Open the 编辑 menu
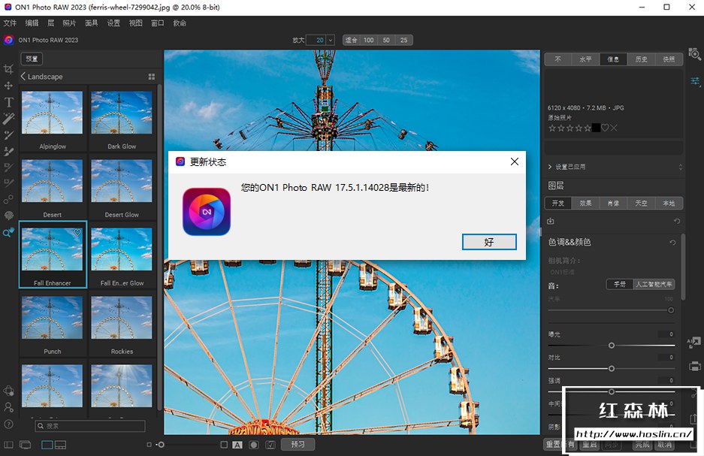The height and width of the screenshot is (456, 704). (x=32, y=23)
